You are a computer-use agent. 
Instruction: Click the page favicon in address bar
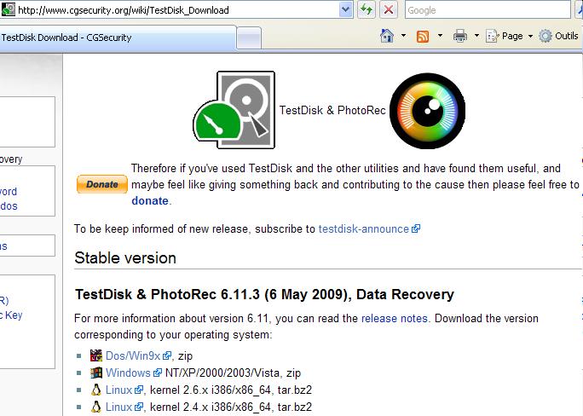[9, 9]
